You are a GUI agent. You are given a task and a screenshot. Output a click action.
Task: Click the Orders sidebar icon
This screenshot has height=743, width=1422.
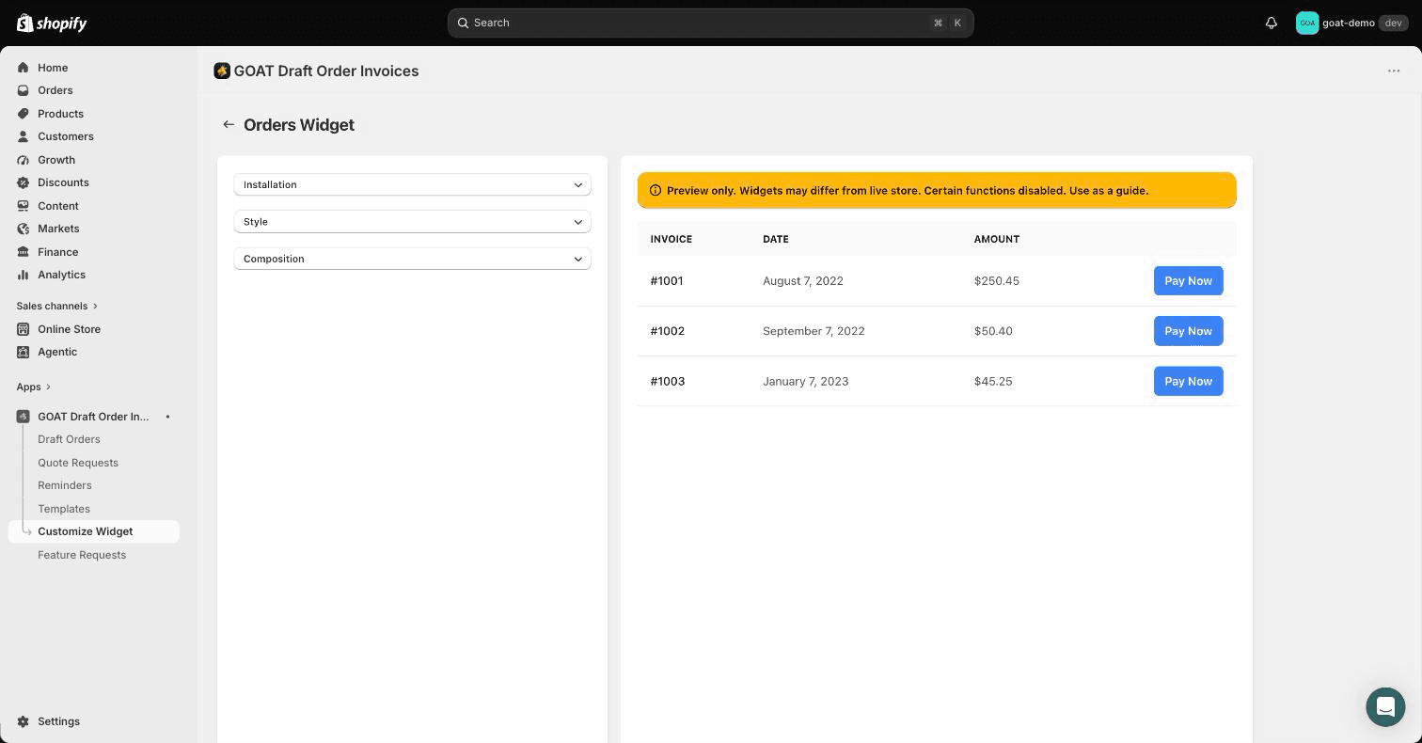pyautogui.click(x=24, y=90)
